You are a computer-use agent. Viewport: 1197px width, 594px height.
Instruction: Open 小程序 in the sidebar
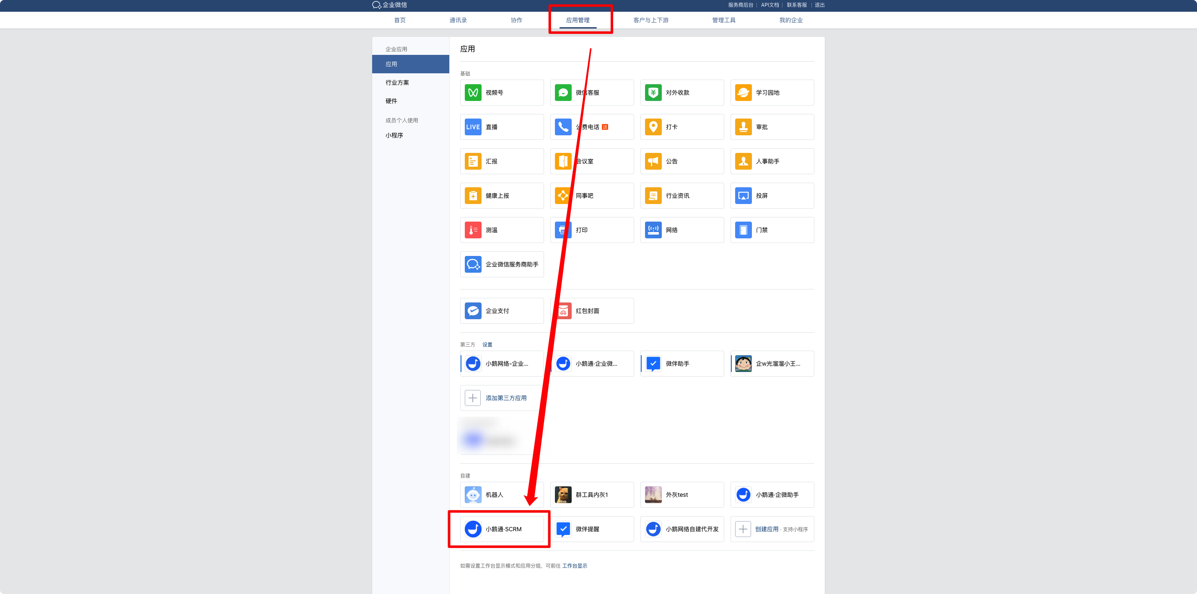click(394, 135)
